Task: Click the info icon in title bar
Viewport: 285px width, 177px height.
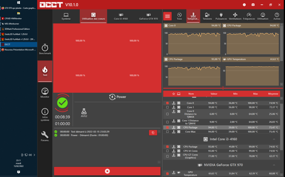Action: point(244,5)
